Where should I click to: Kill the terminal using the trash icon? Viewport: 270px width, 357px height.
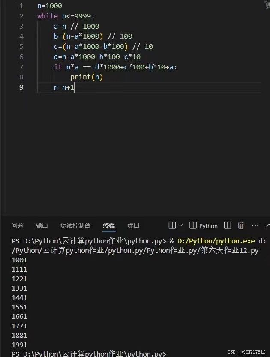pos(241,225)
